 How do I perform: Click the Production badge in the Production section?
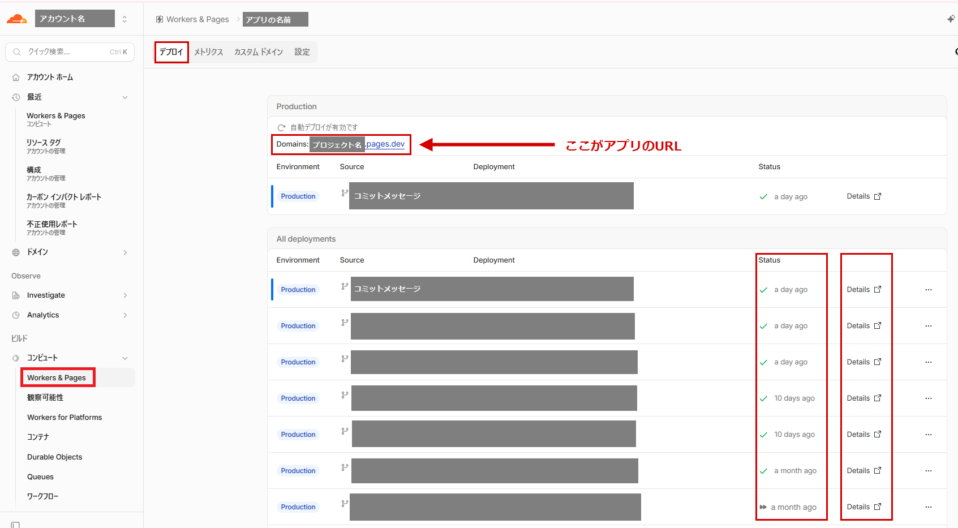[298, 196]
